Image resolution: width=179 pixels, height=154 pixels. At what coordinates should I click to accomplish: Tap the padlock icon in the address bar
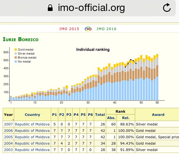(x=51, y=8)
